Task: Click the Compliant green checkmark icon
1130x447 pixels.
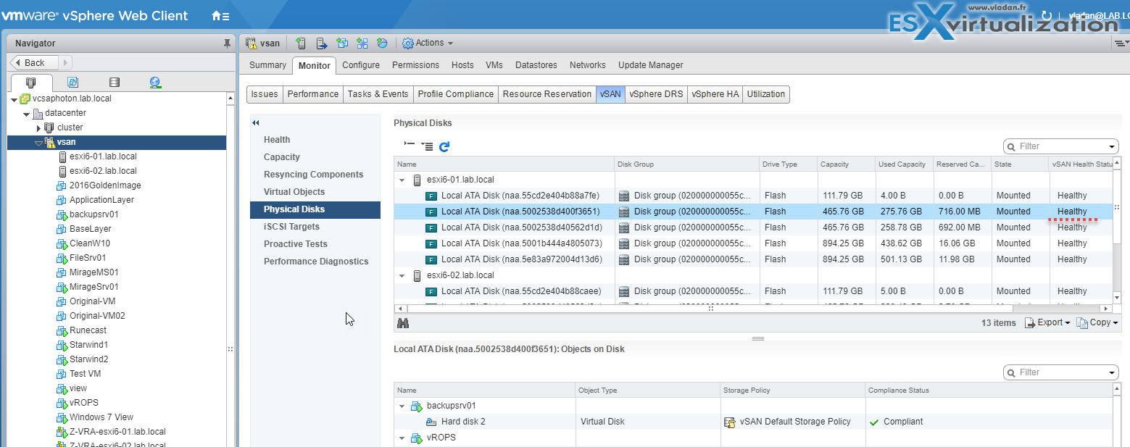Action: coord(874,422)
